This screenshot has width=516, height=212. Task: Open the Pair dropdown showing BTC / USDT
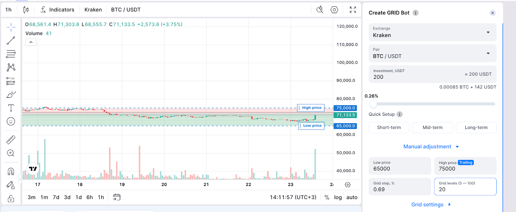pyautogui.click(x=432, y=53)
